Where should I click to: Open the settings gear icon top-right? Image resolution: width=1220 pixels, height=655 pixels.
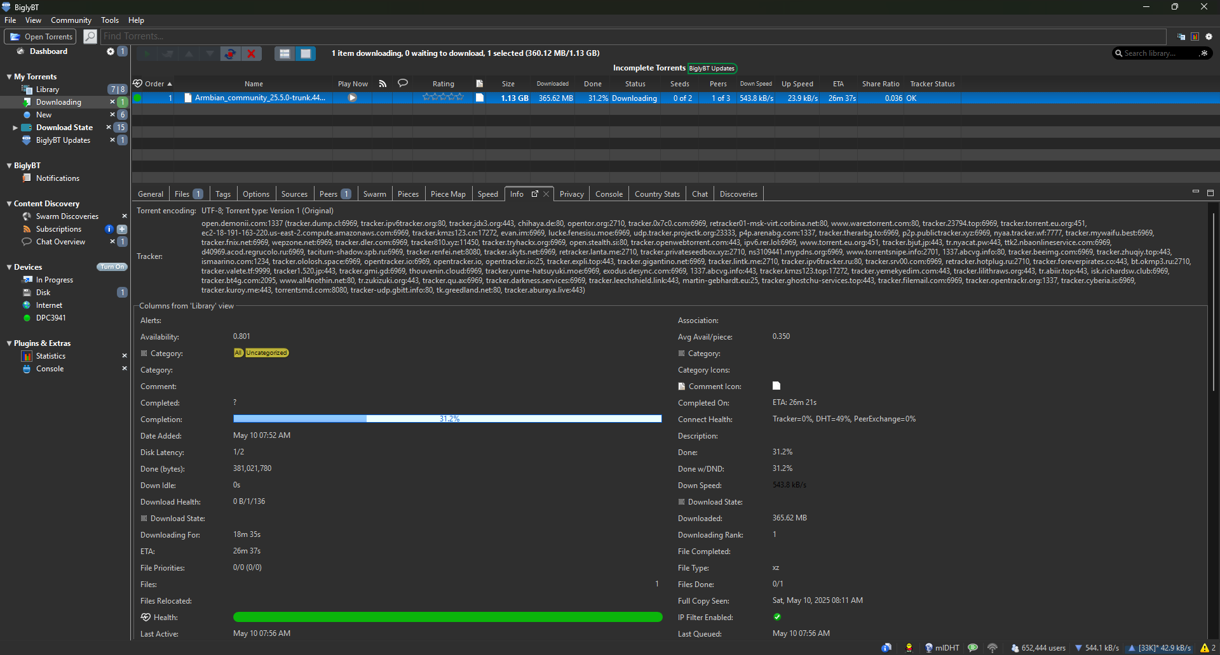1209,37
